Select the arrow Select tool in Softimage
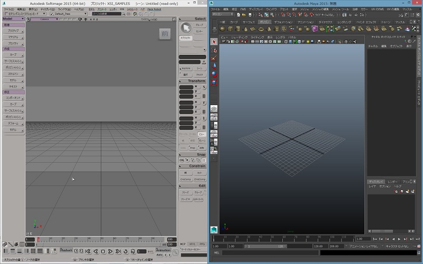 (x=186, y=28)
